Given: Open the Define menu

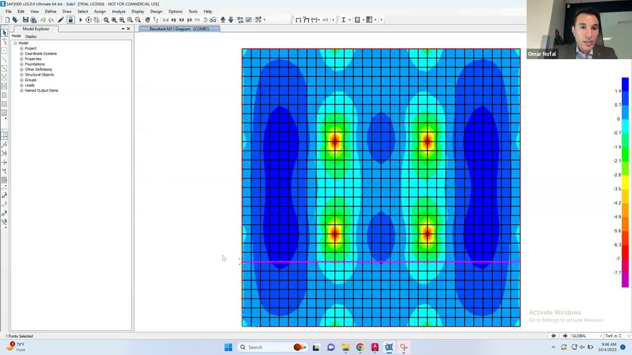Looking at the screenshot, I should 50,11.
